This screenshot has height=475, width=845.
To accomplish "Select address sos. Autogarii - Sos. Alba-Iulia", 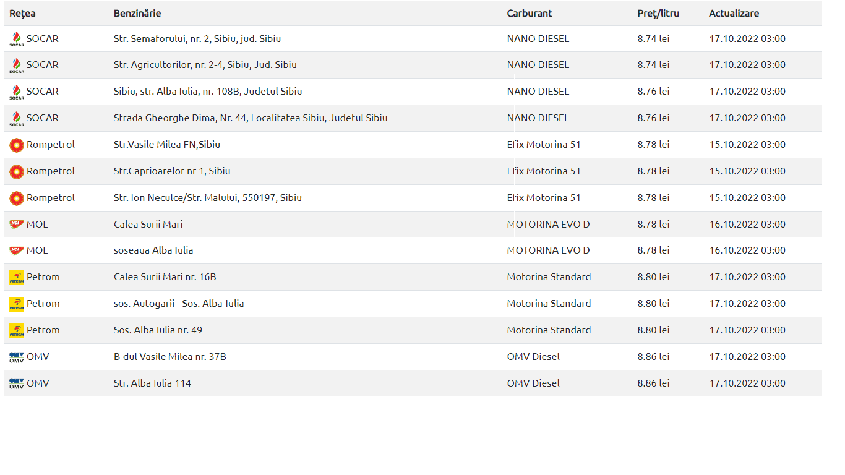I will 179,303.
